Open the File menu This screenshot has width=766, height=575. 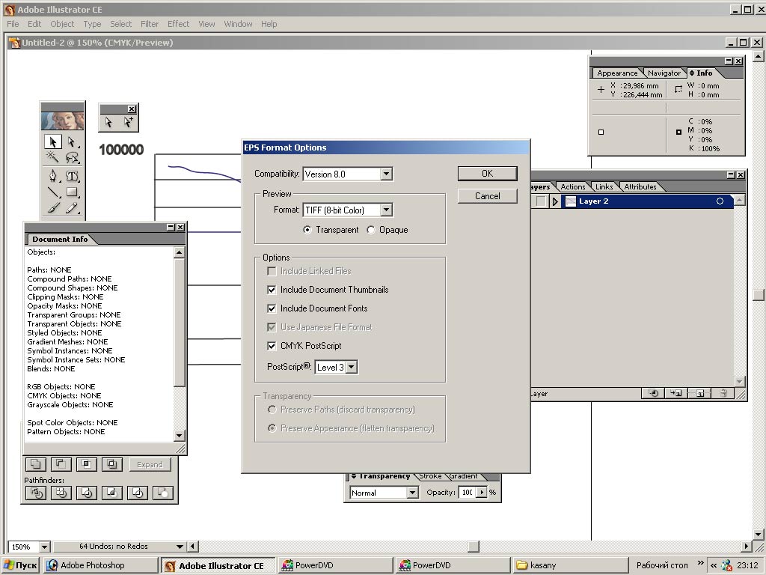(x=13, y=24)
